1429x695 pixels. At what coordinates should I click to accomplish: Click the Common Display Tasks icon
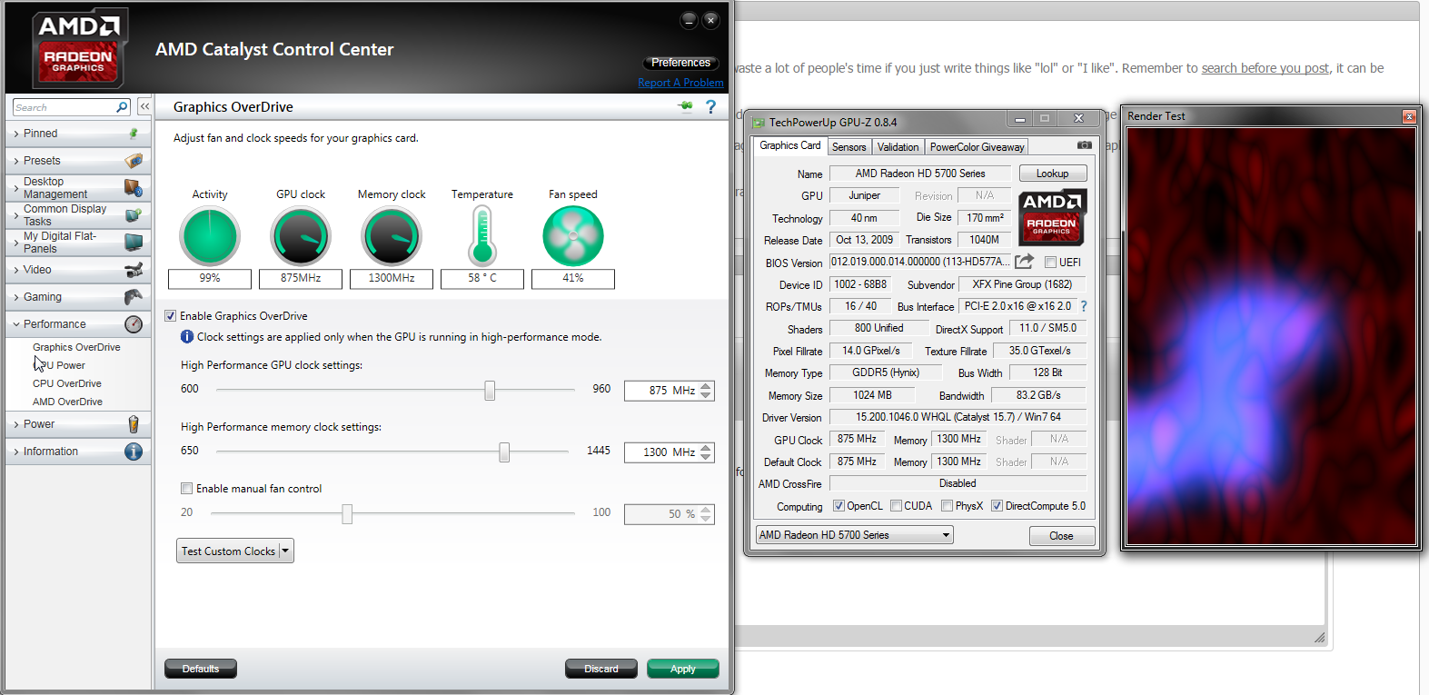134,215
